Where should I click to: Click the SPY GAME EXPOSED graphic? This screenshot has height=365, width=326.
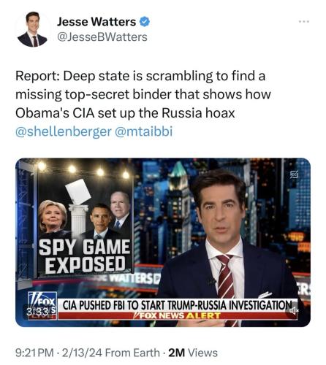pyautogui.click(x=85, y=256)
